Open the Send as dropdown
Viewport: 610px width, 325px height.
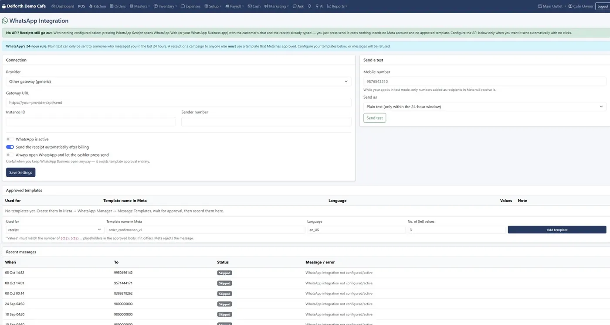485,107
